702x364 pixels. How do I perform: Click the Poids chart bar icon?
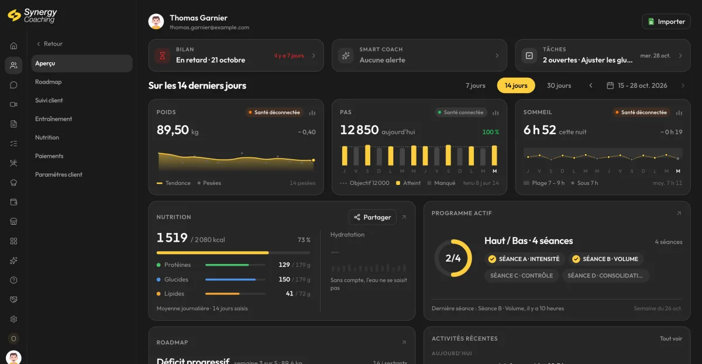point(312,112)
